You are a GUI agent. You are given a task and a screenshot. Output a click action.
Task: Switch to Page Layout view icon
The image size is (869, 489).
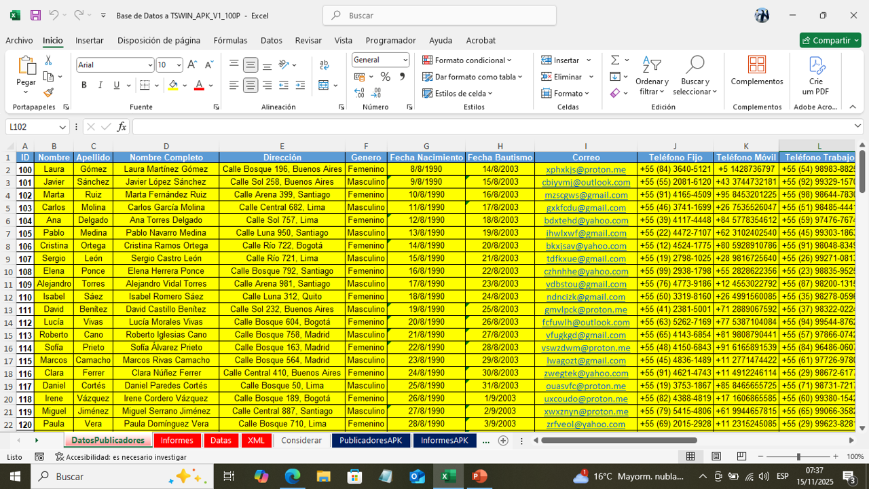[x=716, y=457]
